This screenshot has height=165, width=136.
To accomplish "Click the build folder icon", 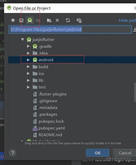I will pos(35,67).
